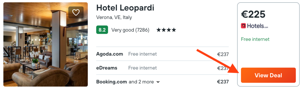
Task: Click the 'and 2 more' text
Action: (141, 82)
